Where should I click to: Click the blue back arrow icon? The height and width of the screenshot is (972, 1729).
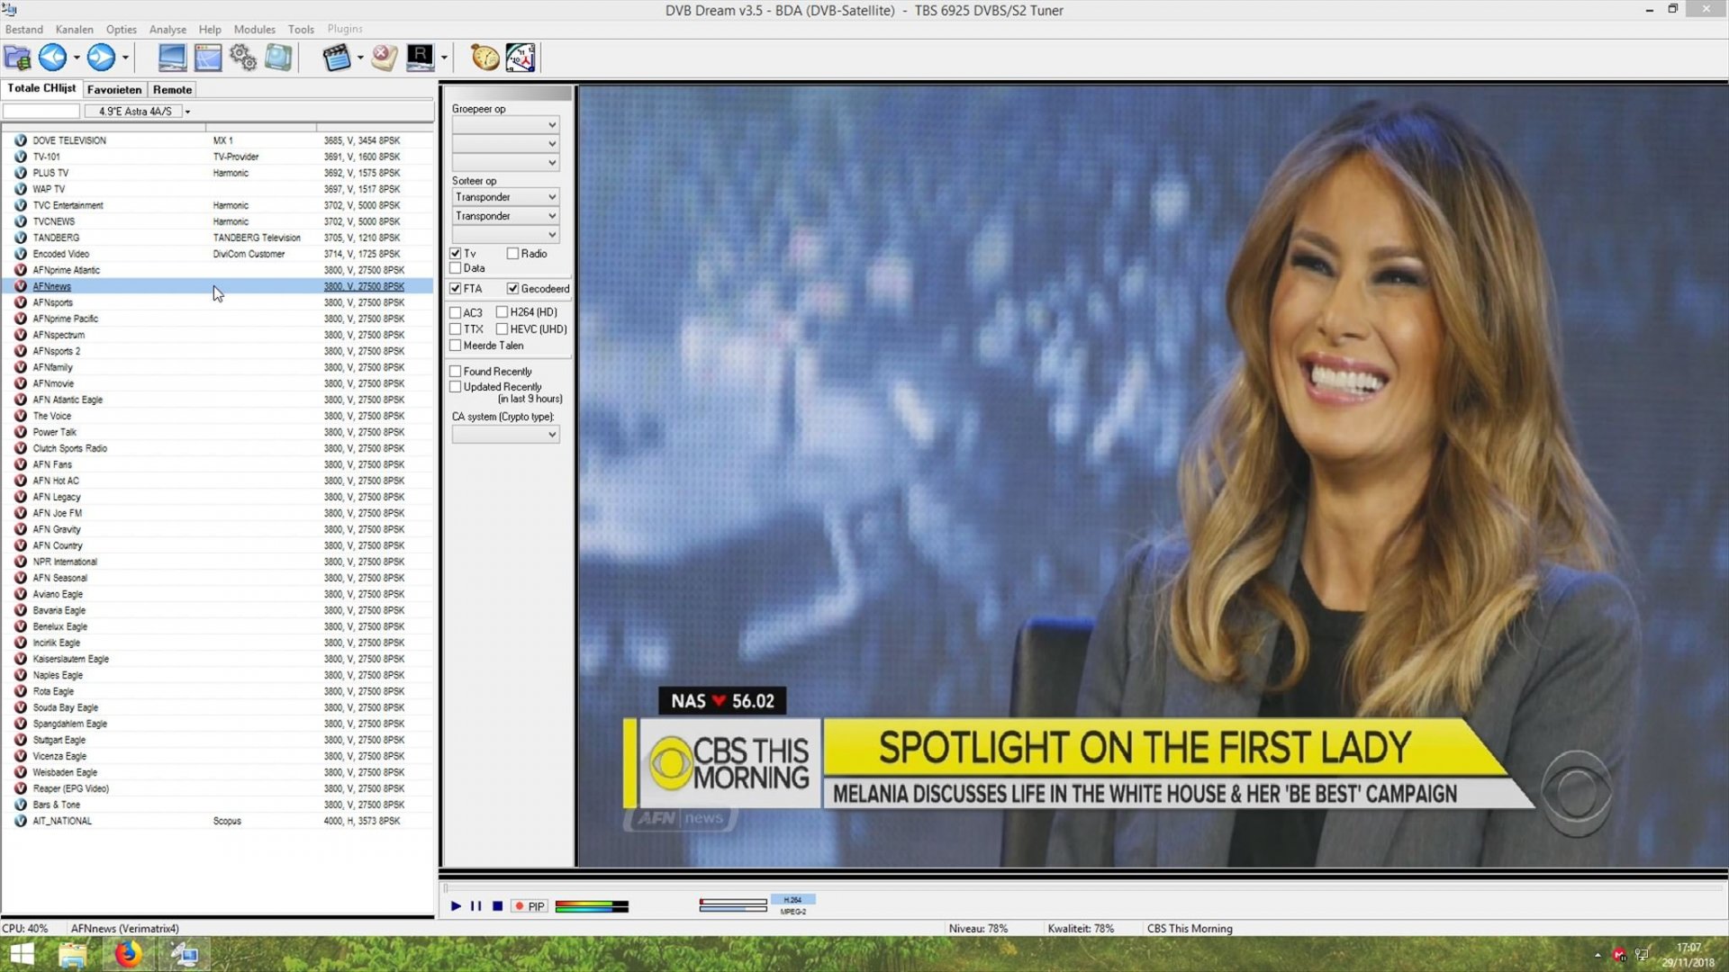coord(52,58)
